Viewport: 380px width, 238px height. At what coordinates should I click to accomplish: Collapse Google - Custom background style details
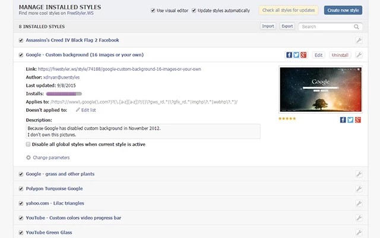point(84,55)
